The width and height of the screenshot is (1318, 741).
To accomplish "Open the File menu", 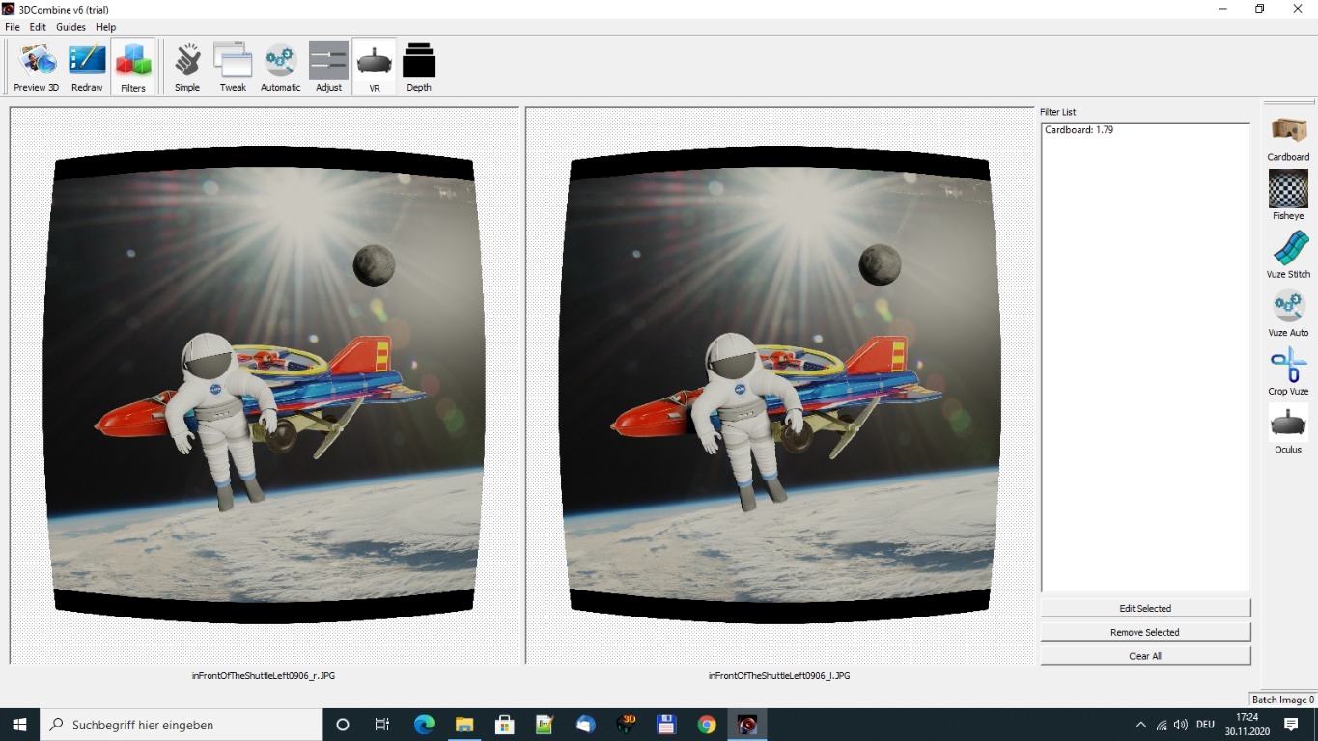I will (x=13, y=27).
